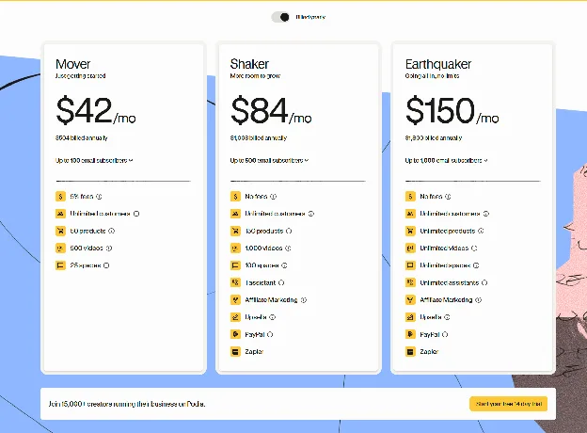
Task: Click the $84/mo price
Action: [271, 110]
